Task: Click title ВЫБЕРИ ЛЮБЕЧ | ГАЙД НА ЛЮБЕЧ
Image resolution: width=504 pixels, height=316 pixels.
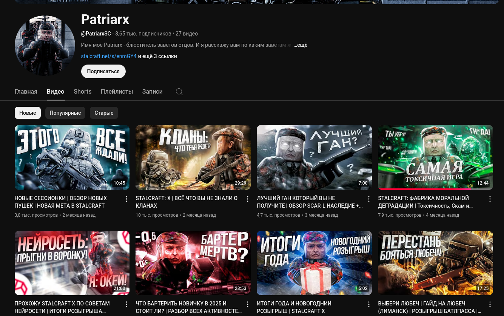Action: point(430,307)
